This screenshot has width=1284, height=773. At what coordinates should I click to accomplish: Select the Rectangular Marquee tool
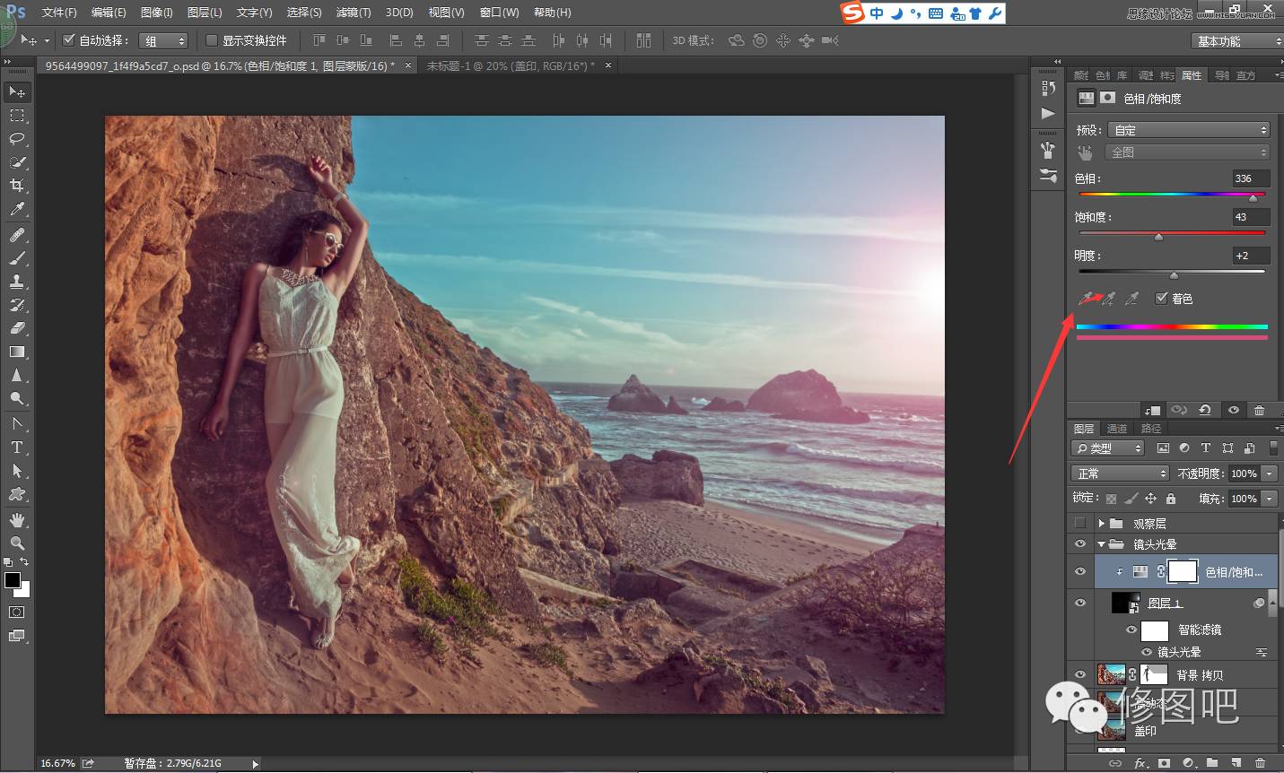tap(17, 116)
